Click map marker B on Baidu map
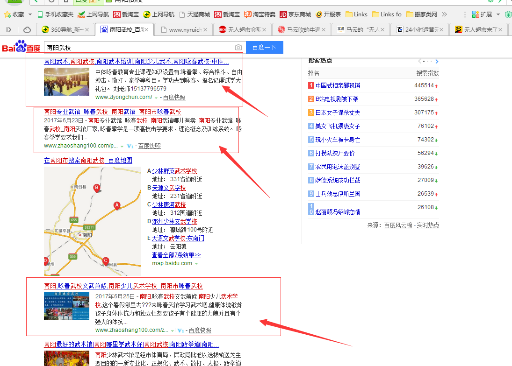The width and height of the screenshot is (512, 366). tap(97, 188)
